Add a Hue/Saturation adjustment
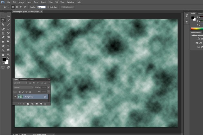 [x=197, y=43]
